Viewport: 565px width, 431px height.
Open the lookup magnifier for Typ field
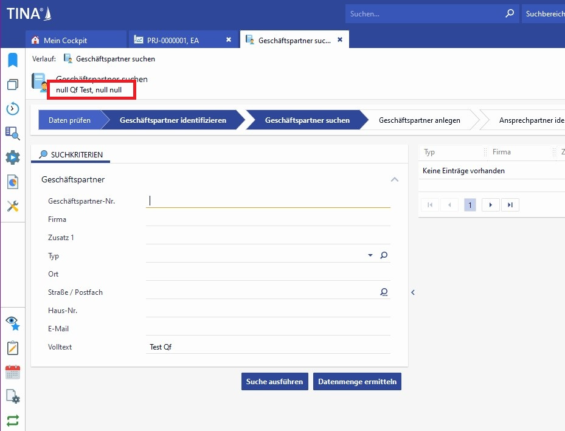point(384,255)
